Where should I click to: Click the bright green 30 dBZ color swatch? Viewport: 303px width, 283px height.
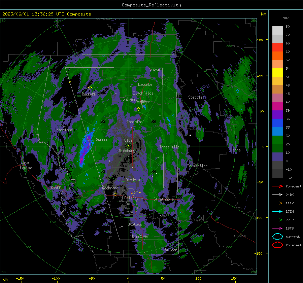click(x=277, y=140)
